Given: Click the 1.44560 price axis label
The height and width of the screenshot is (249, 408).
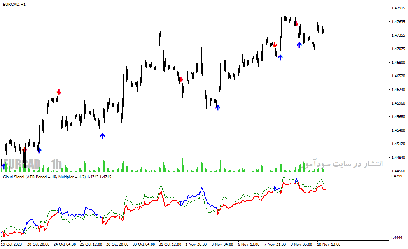Looking at the screenshot, I should [398, 171].
